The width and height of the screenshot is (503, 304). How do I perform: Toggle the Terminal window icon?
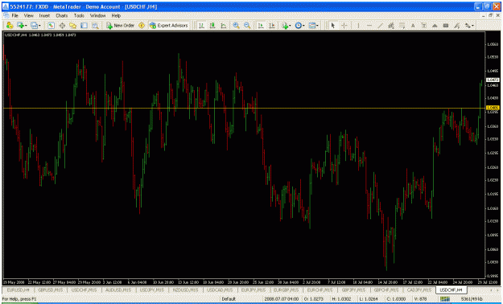(84, 26)
